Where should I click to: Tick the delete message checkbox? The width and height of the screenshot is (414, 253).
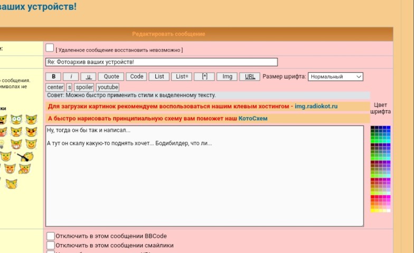[50, 47]
